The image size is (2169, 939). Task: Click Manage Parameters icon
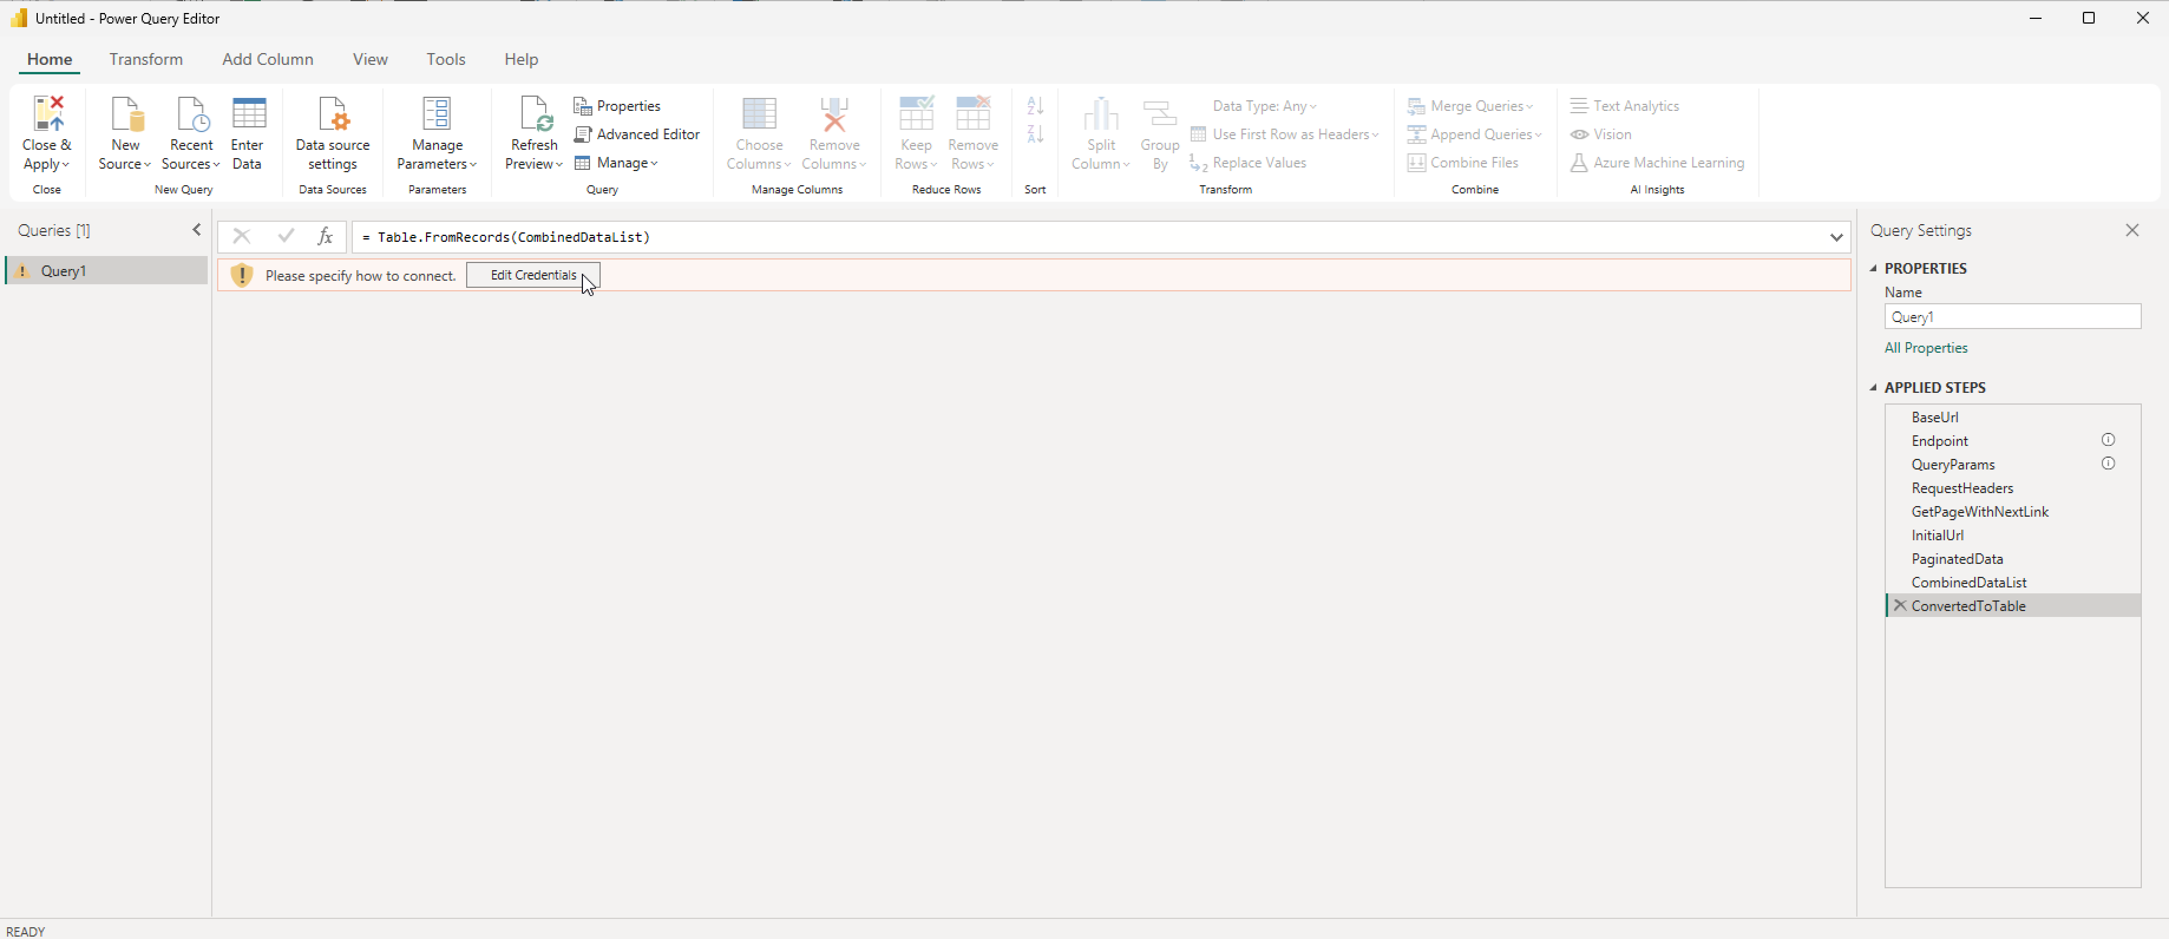[x=436, y=113]
